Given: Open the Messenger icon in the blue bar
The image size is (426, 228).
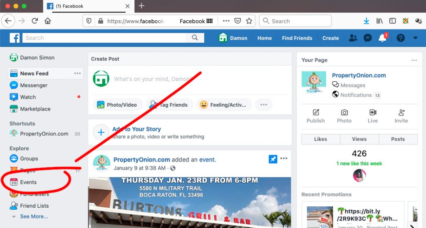Looking at the screenshot, I should (x=368, y=38).
